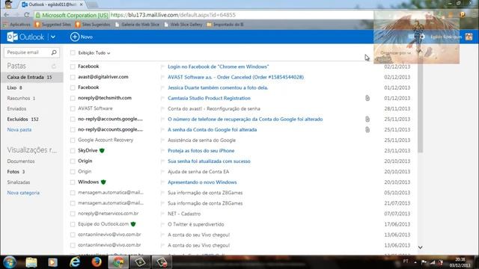The width and height of the screenshot is (479, 269).
Task: Flag the Login no Facebook message
Action: (x=162, y=67)
